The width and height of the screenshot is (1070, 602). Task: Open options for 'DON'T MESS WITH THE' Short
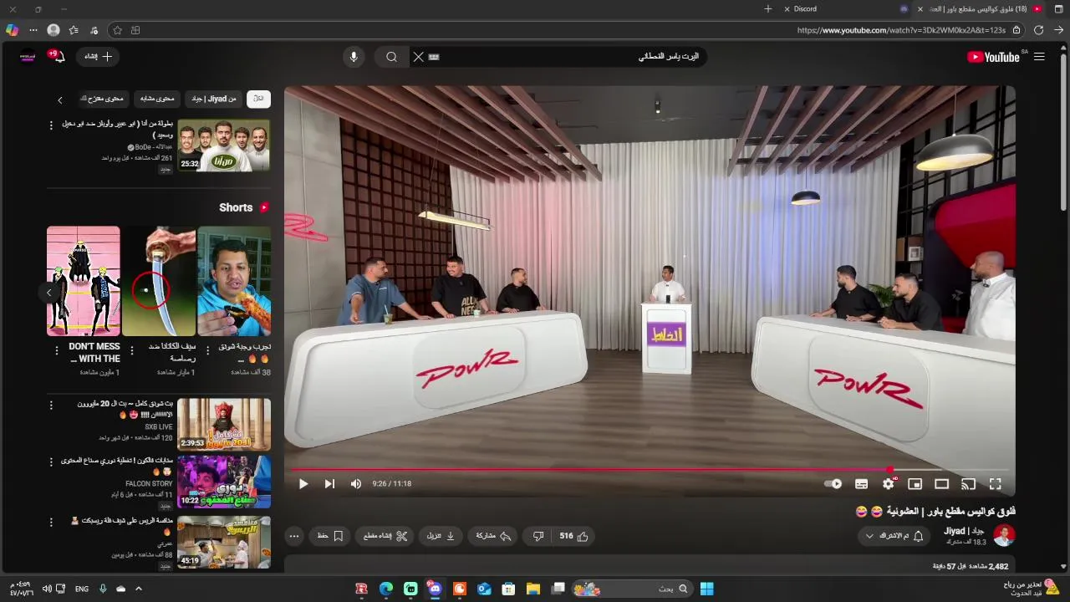57,350
